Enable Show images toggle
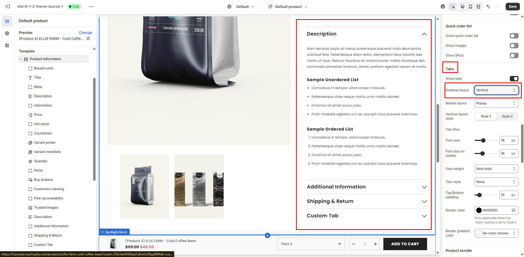The width and height of the screenshot is (524, 257). (x=514, y=46)
